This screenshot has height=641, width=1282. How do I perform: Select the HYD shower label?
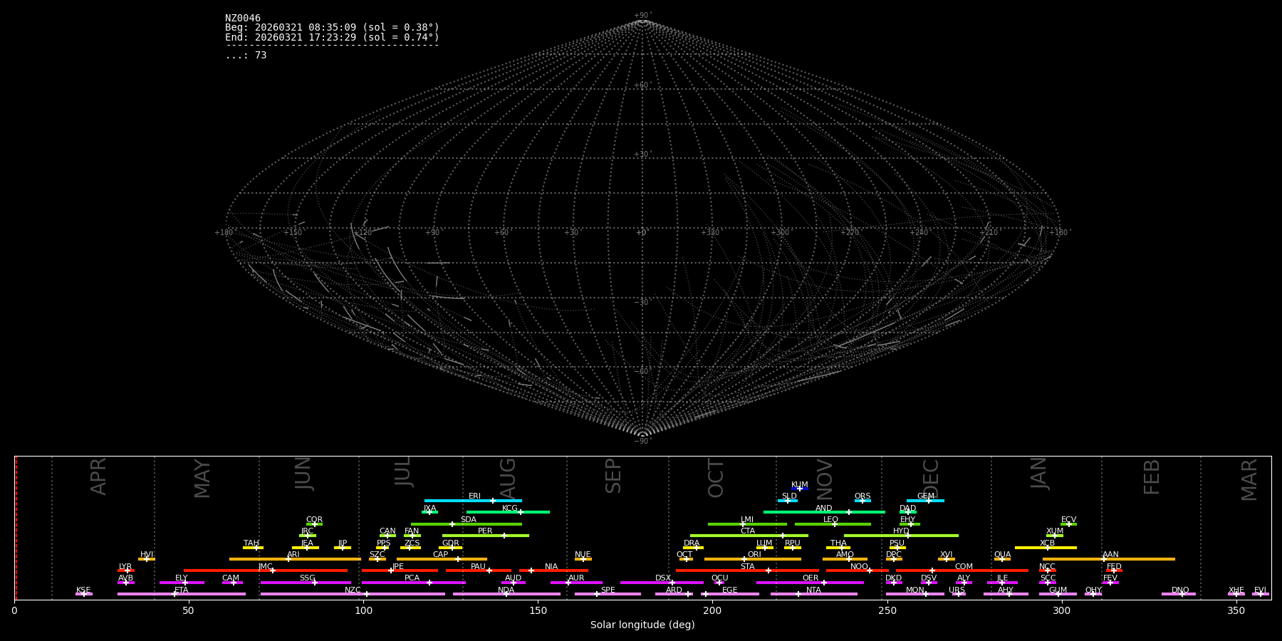(901, 531)
